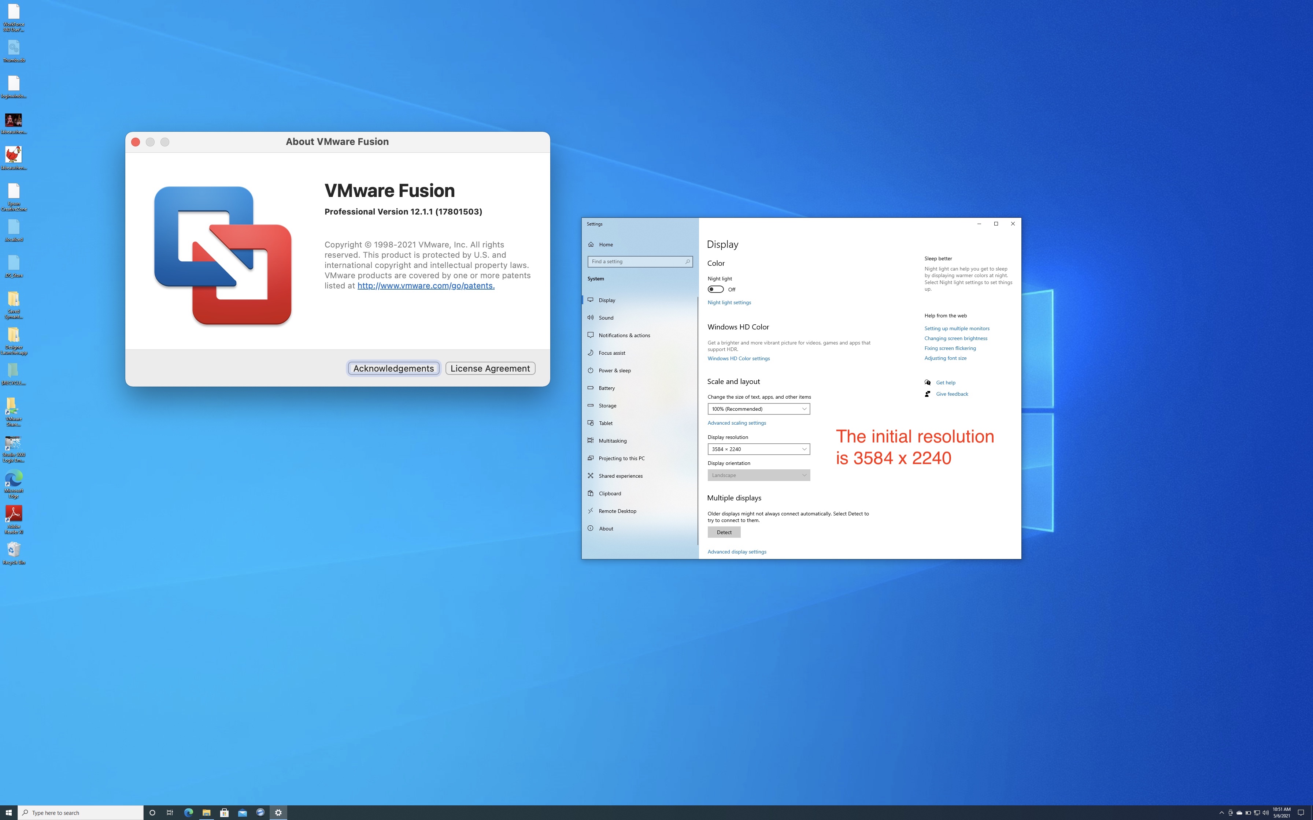Expand the scaling size dropdown (100% Recommended)
The image size is (1313, 820).
pos(758,409)
